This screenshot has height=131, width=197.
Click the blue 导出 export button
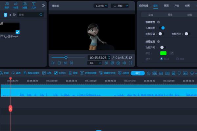[x=138, y=73]
